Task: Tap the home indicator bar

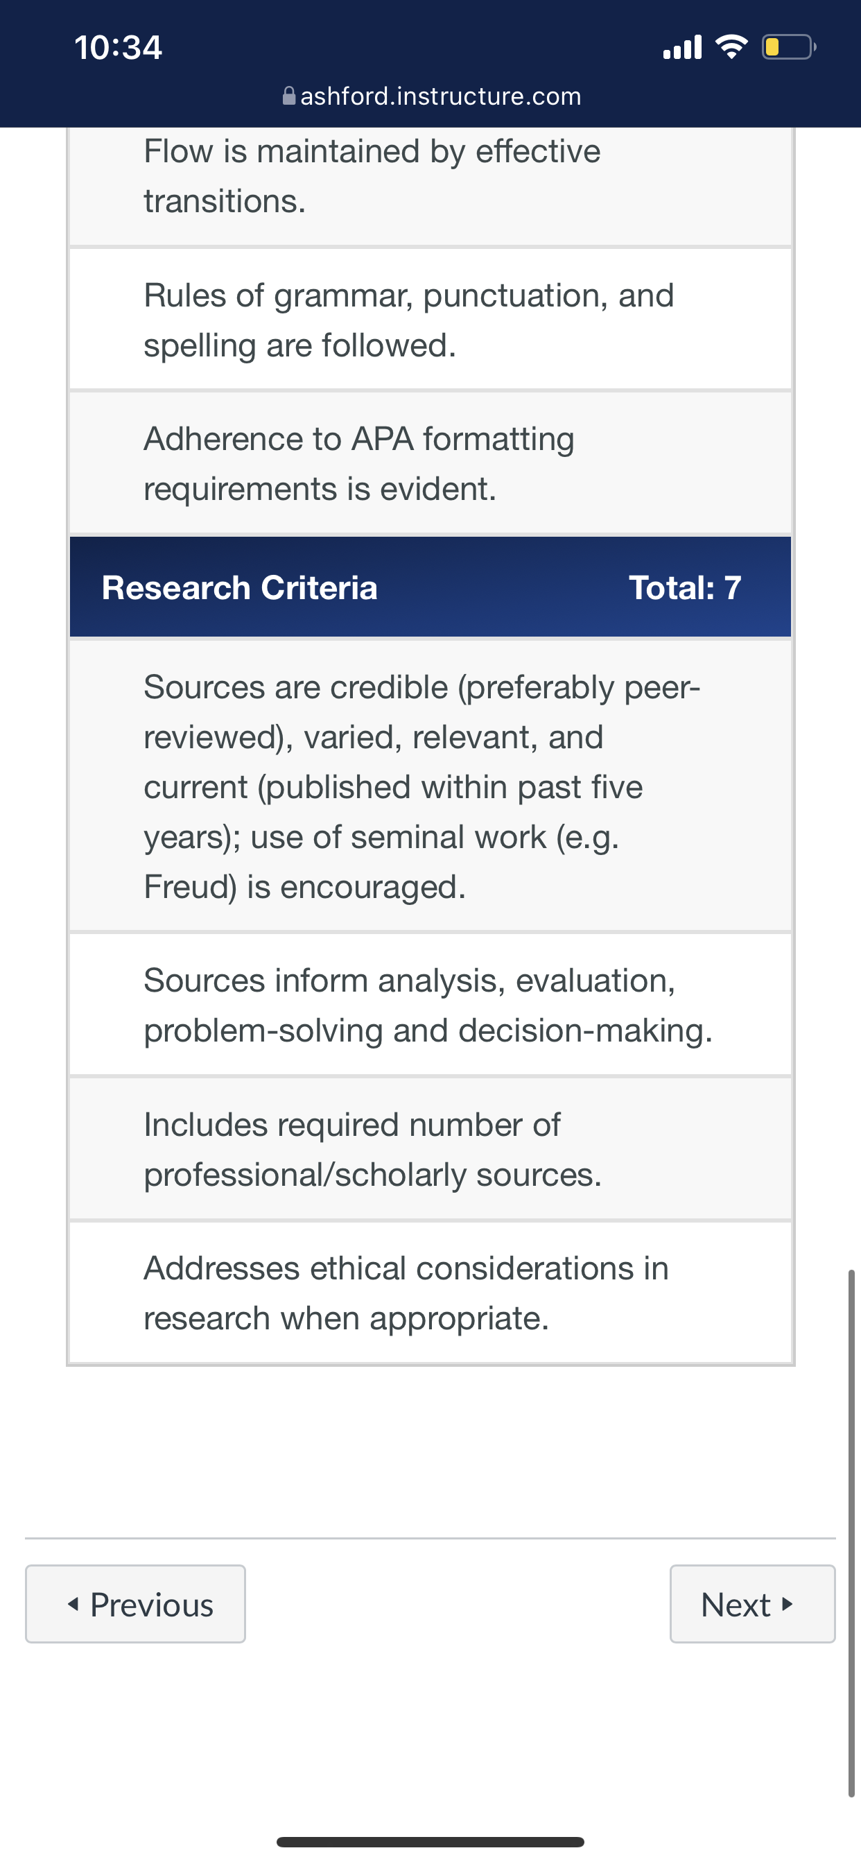Action: (x=430, y=1842)
